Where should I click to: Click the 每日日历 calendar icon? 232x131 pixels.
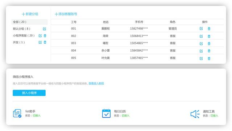pos(106,113)
